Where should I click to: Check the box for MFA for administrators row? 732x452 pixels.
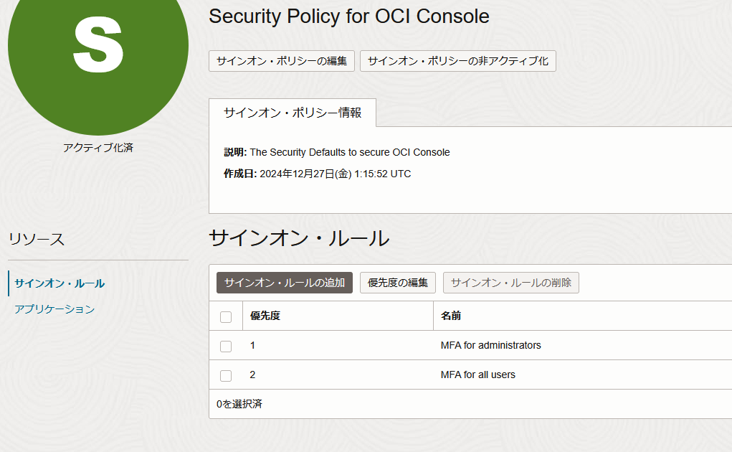pos(226,347)
